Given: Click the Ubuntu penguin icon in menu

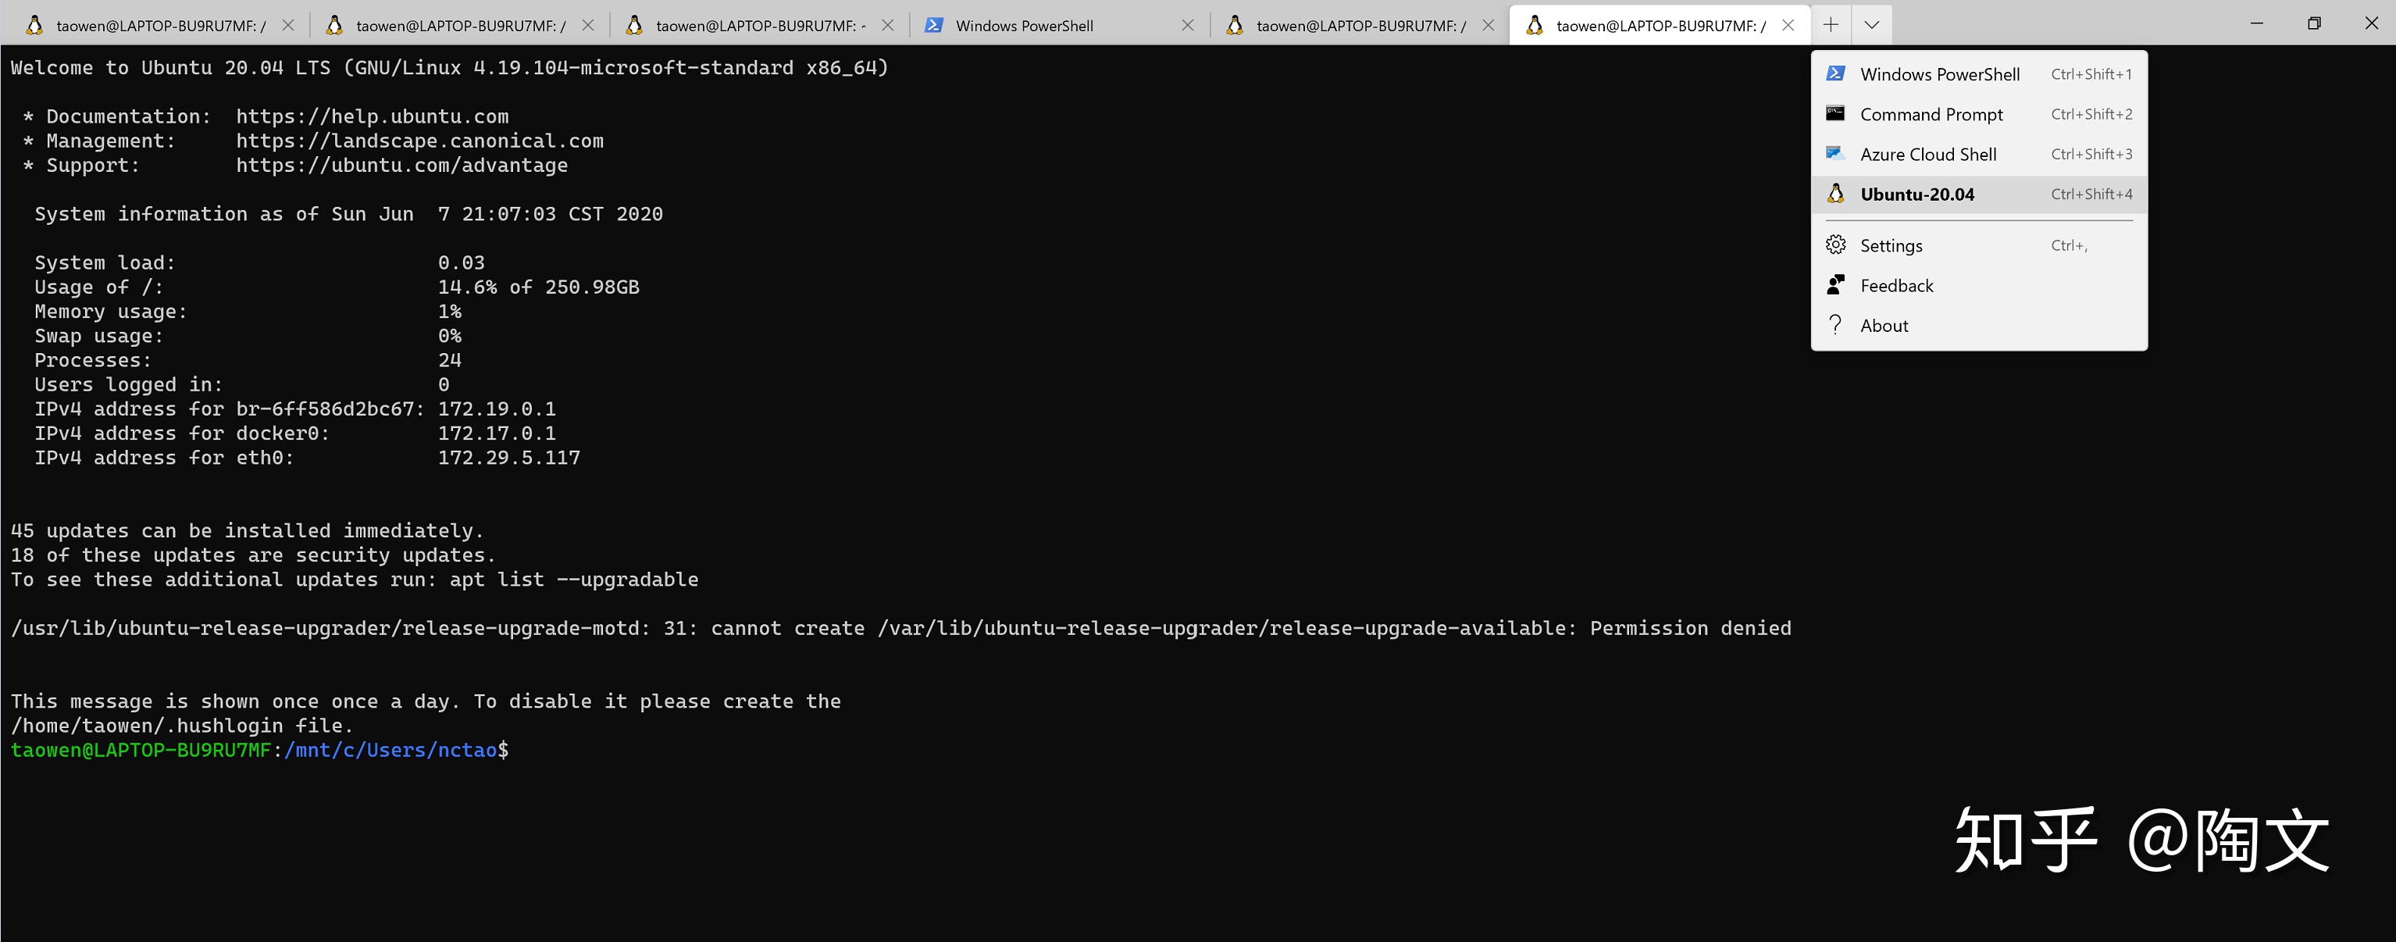Looking at the screenshot, I should point(1835,194).
